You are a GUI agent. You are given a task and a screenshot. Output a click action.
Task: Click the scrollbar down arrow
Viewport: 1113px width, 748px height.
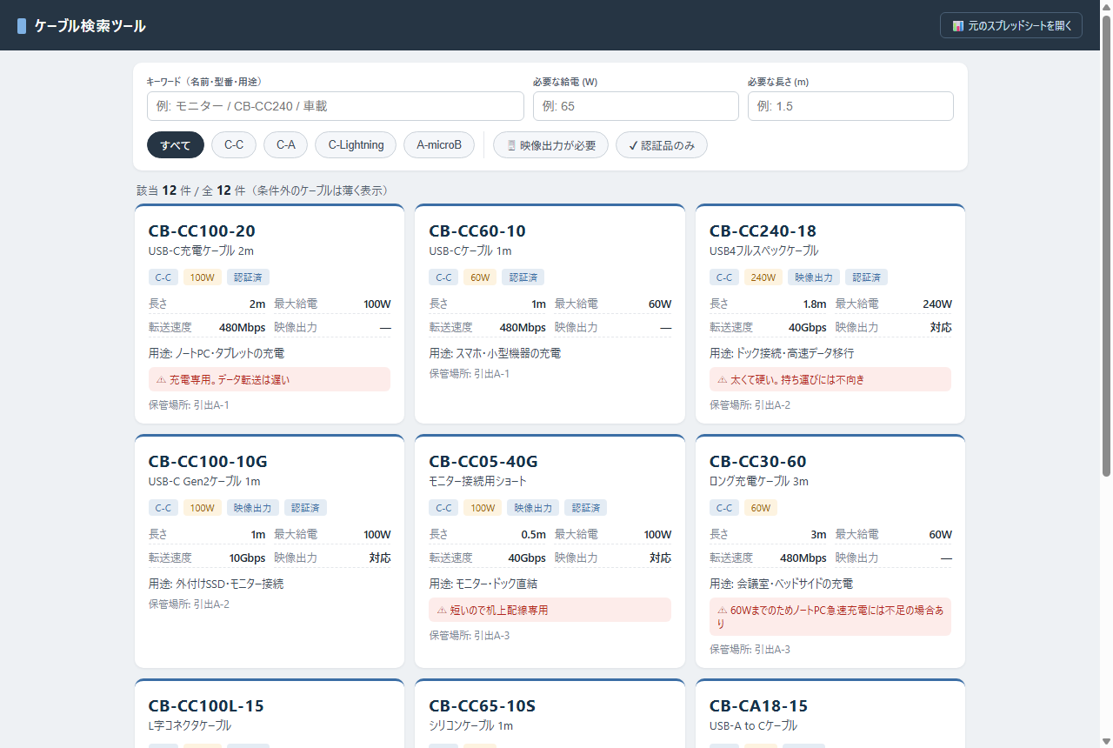click(1106, 741)
